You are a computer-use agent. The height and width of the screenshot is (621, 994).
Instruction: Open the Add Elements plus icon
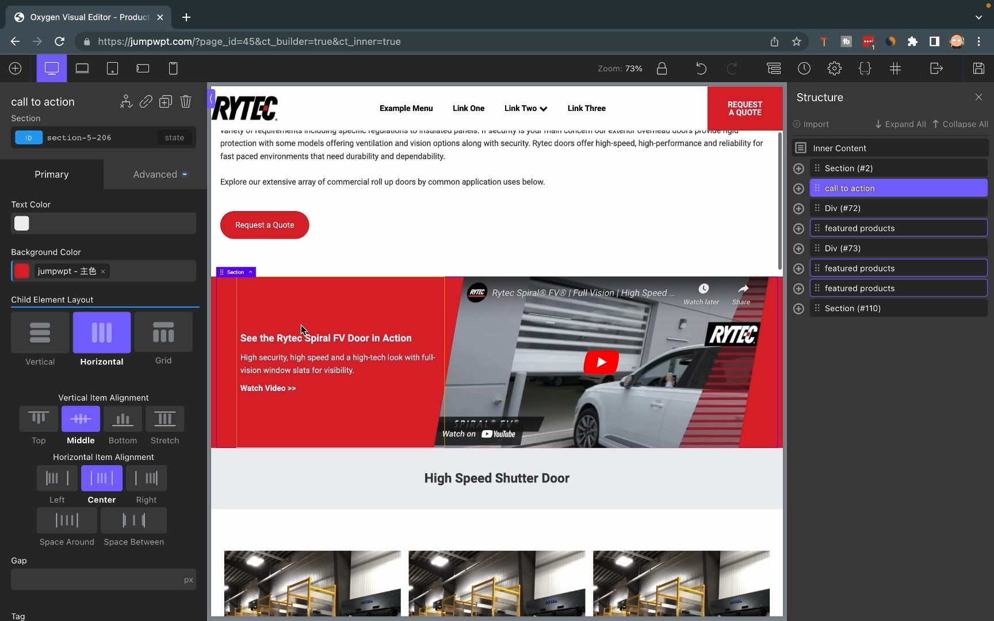(x=16, y=68)
